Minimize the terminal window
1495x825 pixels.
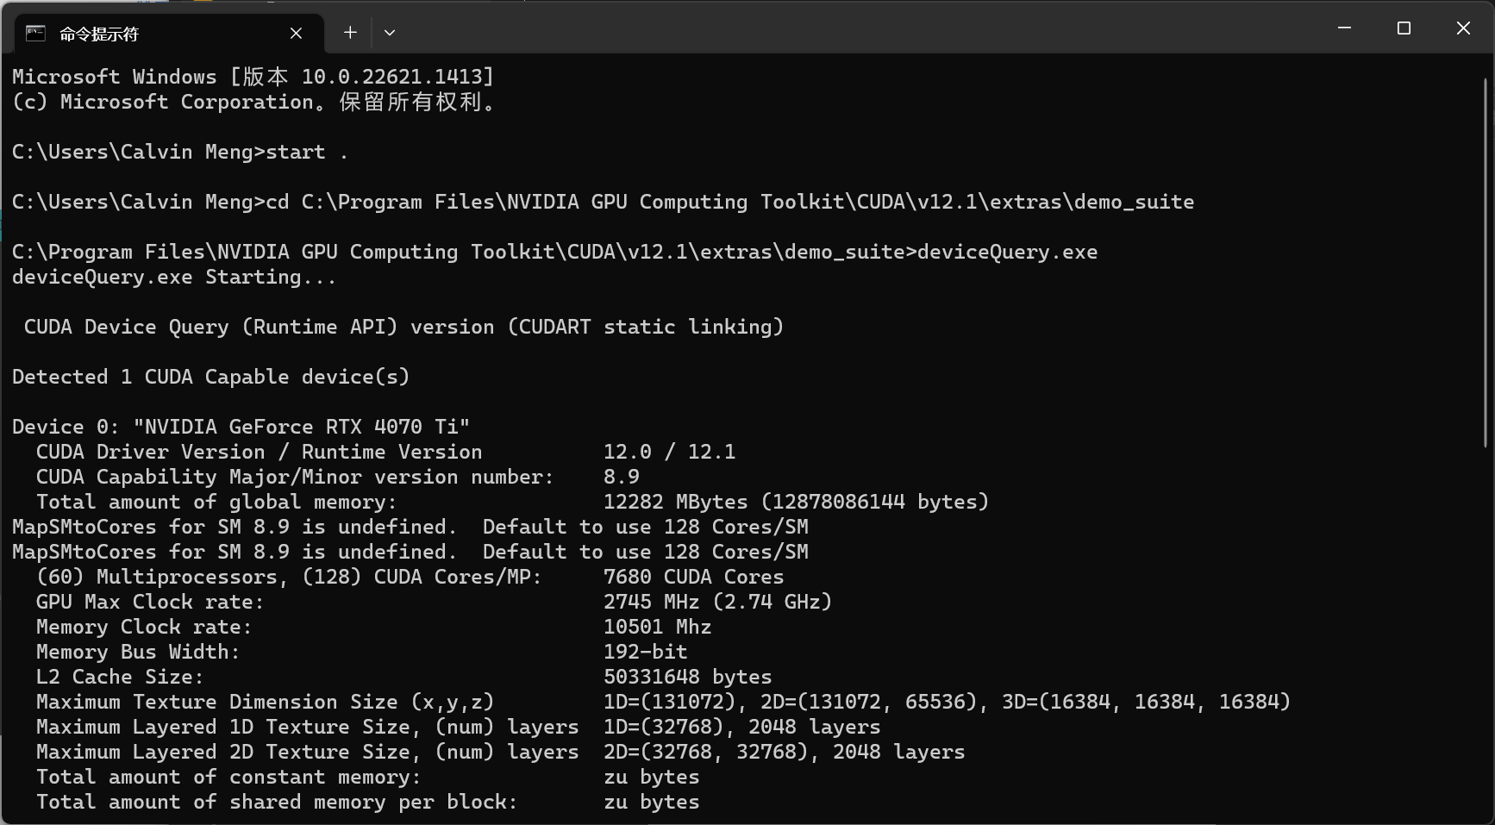1344,28
